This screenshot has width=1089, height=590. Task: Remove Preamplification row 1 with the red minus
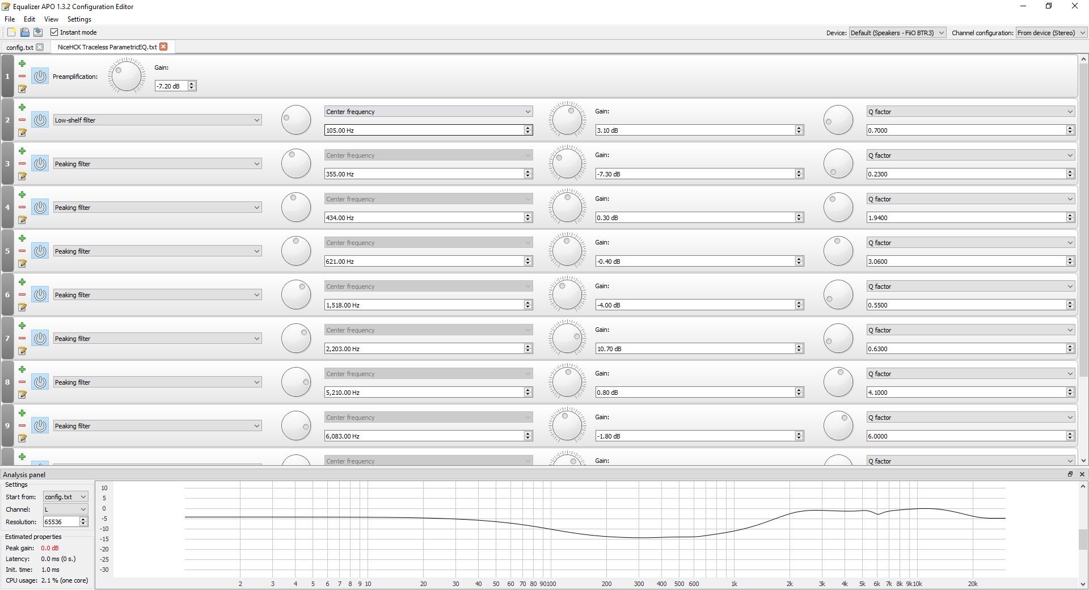click(22, 76)
